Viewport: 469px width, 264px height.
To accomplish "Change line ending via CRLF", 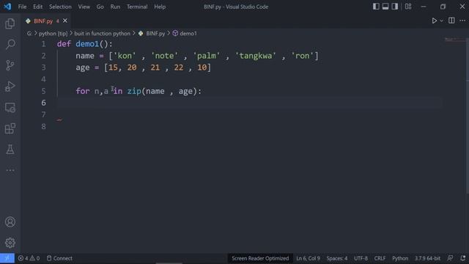I will (380, 258).
